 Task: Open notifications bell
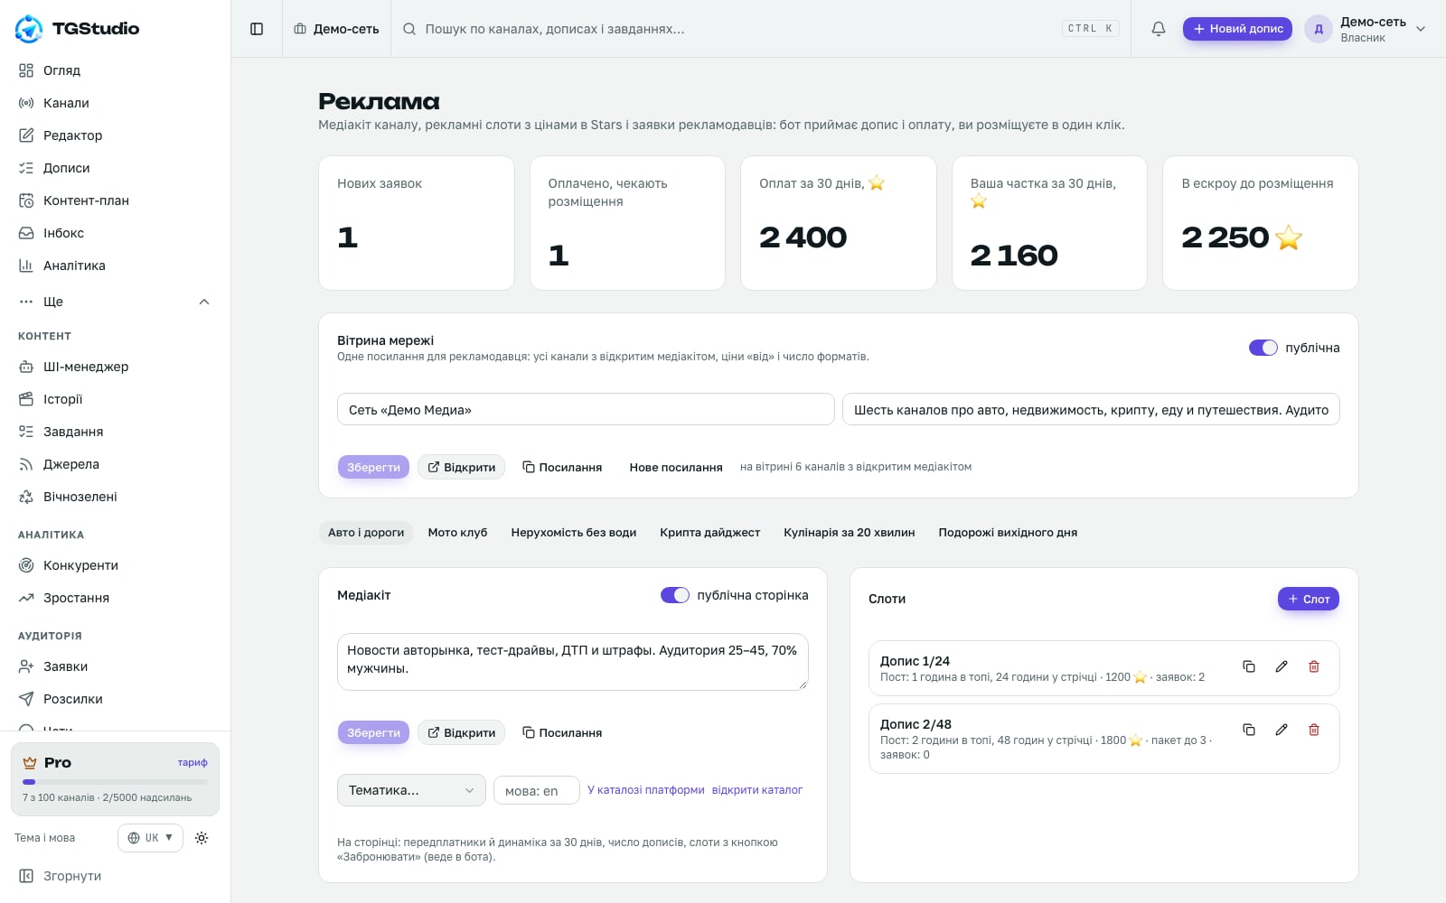pyautogui.click(x=1159, y=29)
